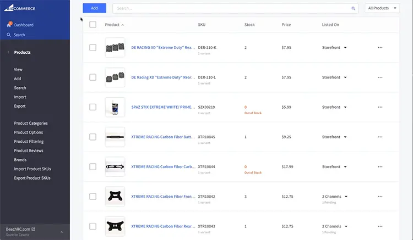Image resolution: width=413 pixels, height=240 pixels.
Task: Sort by Product column arrow
Action: (x=122, y=25)
